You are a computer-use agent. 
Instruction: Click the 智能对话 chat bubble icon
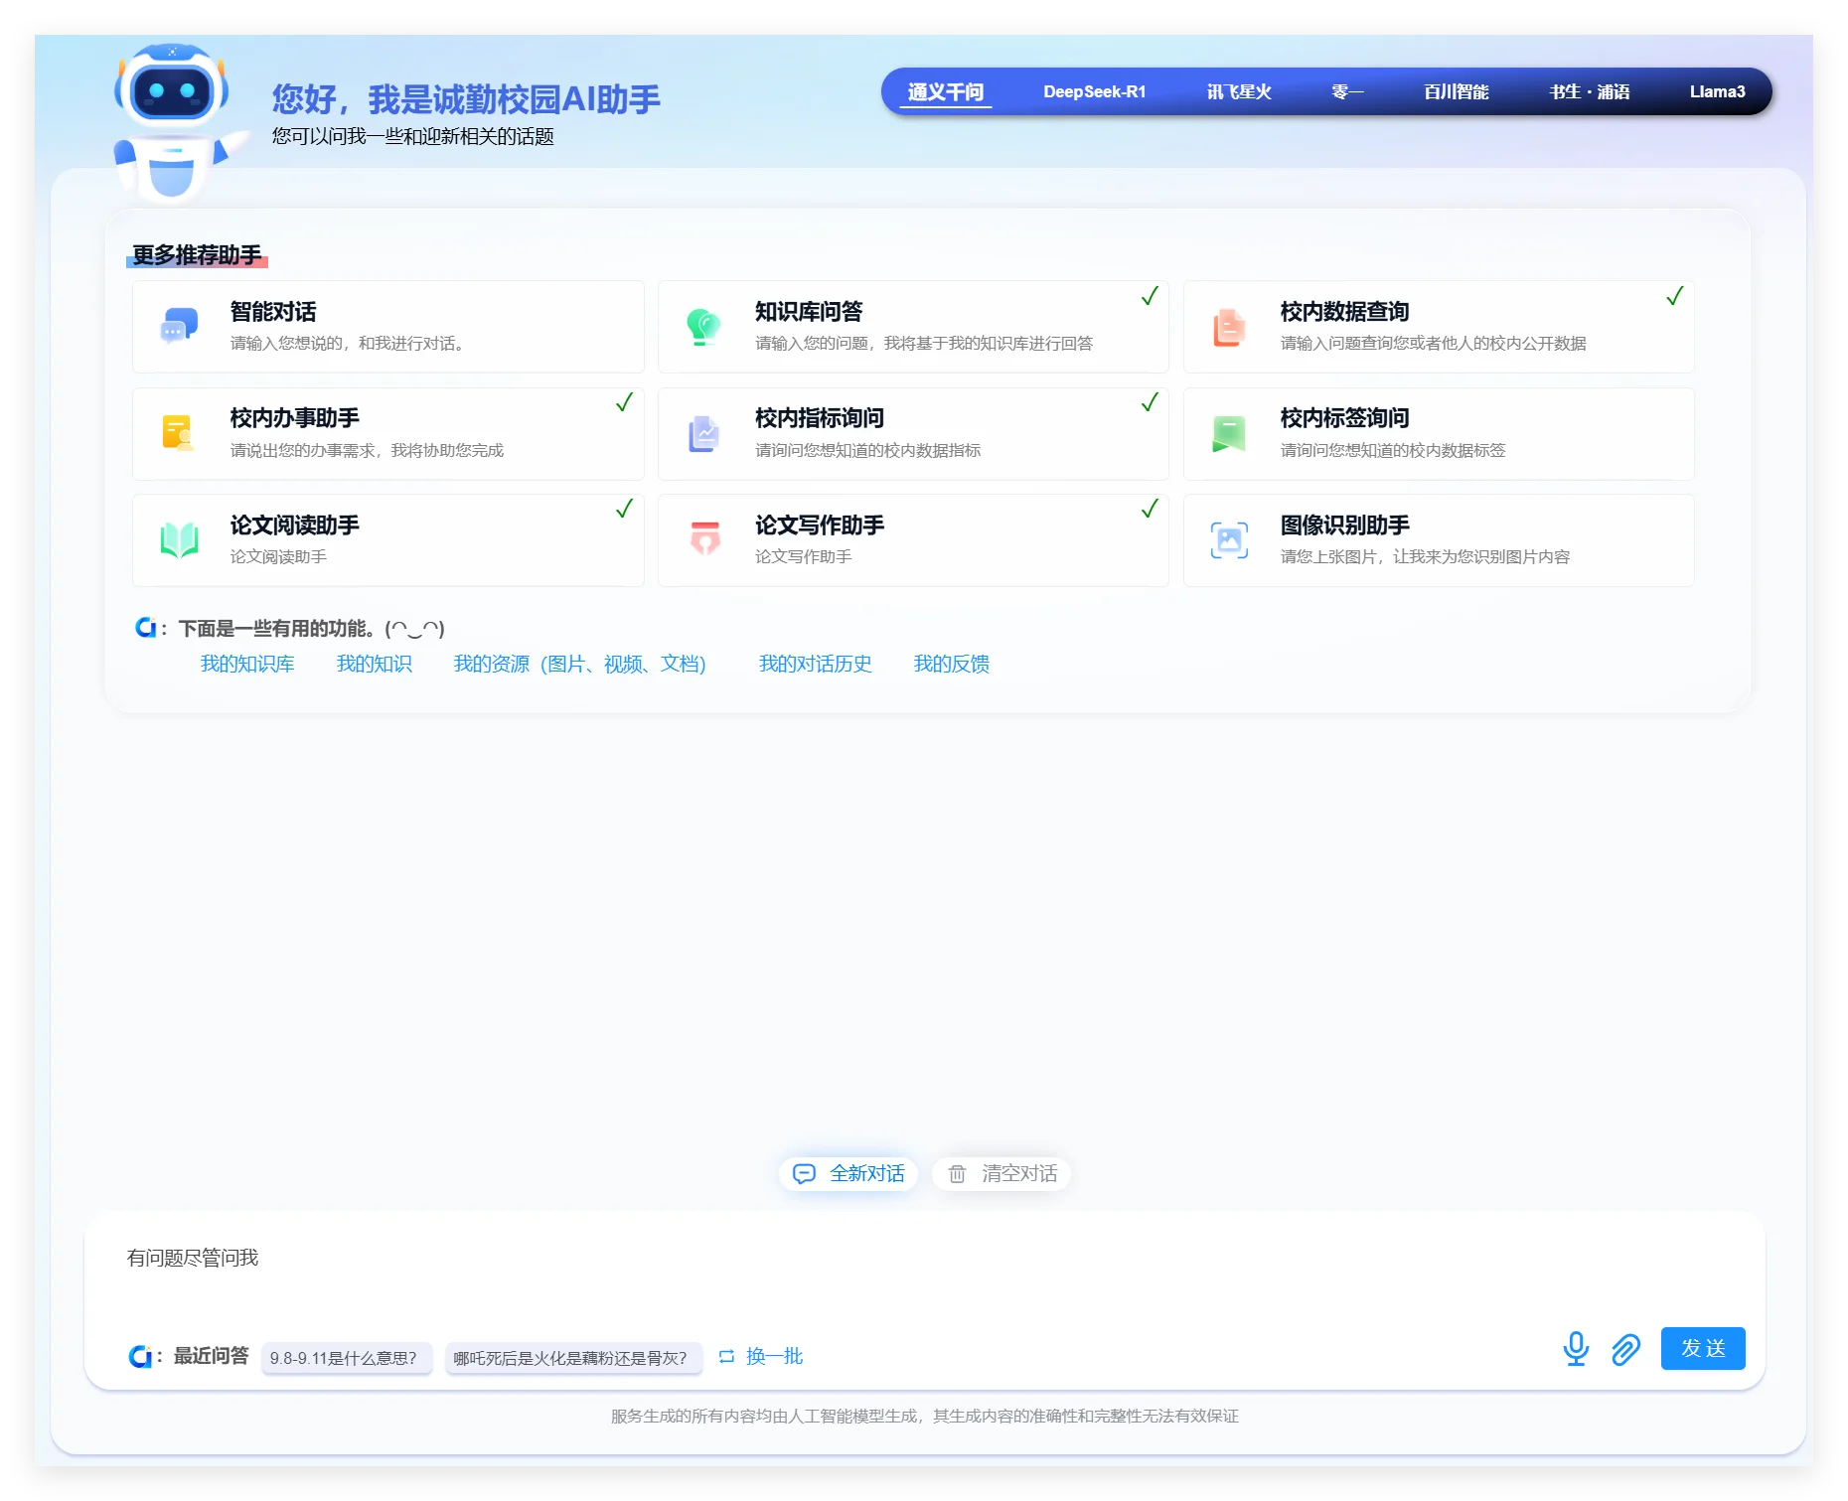[x=179, y=326]
